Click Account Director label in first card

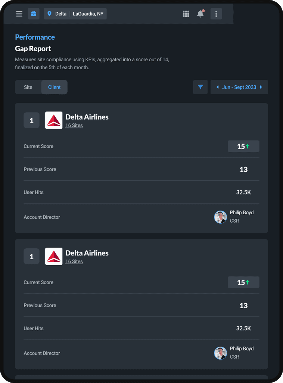[x=42, y=217]
